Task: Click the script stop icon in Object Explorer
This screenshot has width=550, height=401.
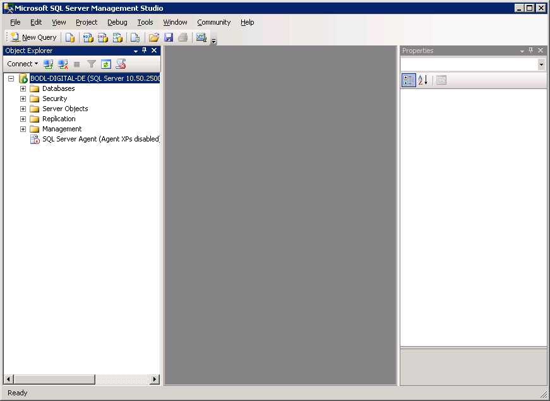Action: click(121, 64)
